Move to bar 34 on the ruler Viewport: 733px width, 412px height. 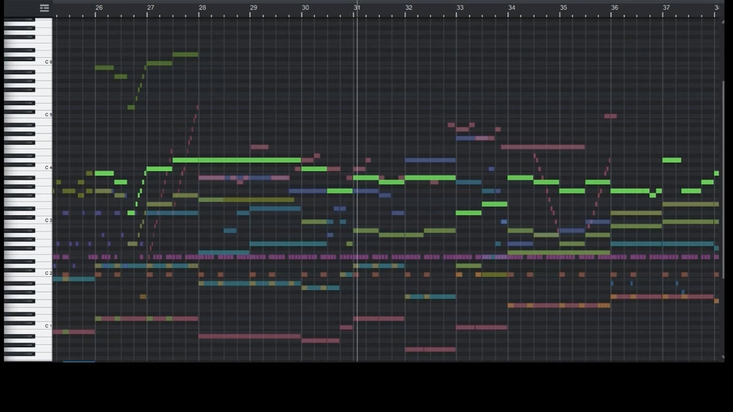[x=512, y=8]
